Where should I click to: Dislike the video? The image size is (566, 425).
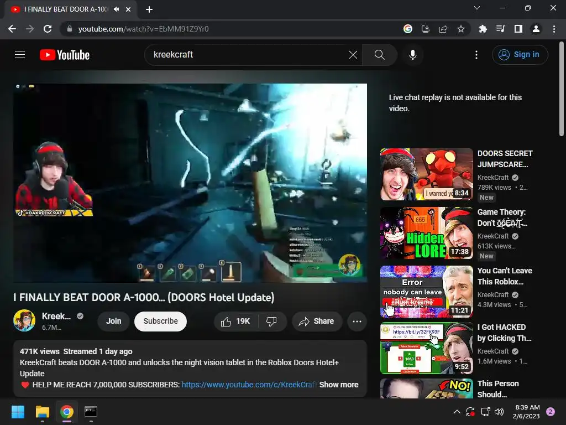pyautogui.click(x=272, y=322)
